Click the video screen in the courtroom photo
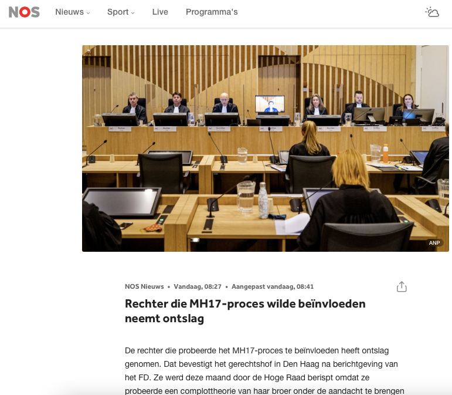 (270, 104)
